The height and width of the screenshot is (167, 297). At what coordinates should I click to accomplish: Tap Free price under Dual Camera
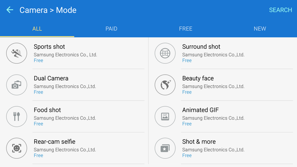click(x=39, y=92)
